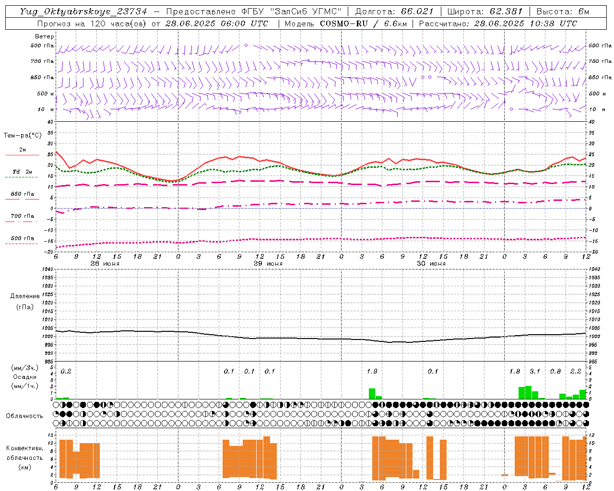Click the 500 м wind level label on left

[x=46, y=94]
